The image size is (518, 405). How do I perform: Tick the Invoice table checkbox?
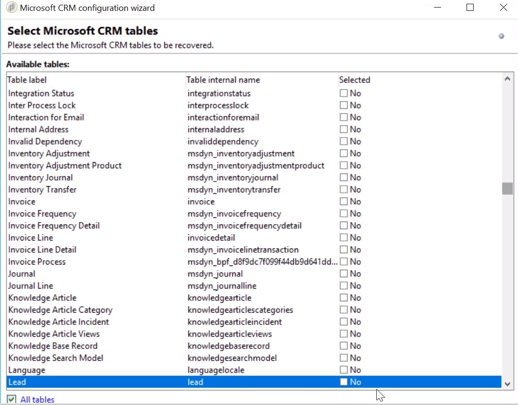pyautogui.click(x=344, y=202)
